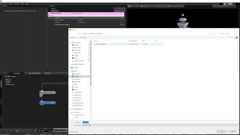240x135 pixels.
Task: Open the Nodegraph tab
Action: pyautogui.click(x=16, y=73)
